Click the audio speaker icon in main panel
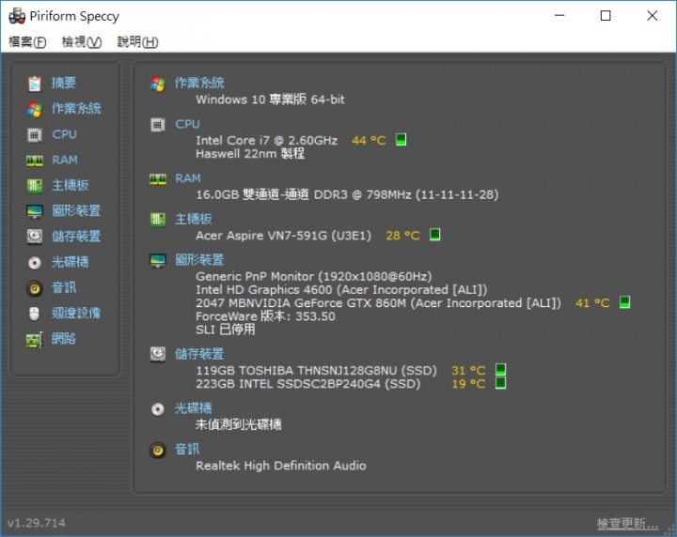 [x=158, y=450]
